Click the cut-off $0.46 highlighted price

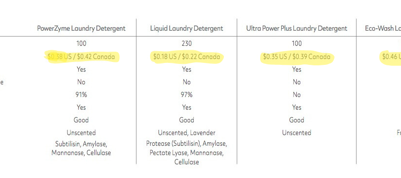coord(392,57)
